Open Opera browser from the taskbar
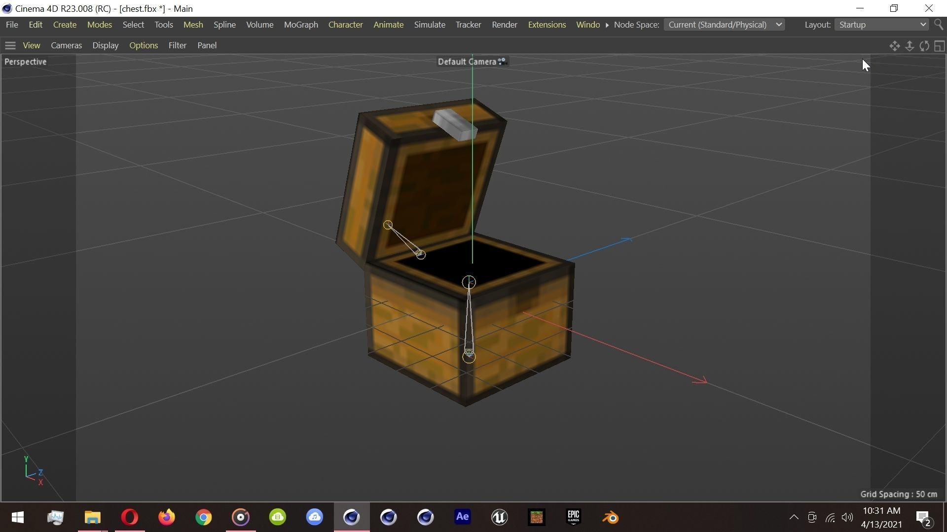Screen dimensions: 947x532 click(130, 517)
